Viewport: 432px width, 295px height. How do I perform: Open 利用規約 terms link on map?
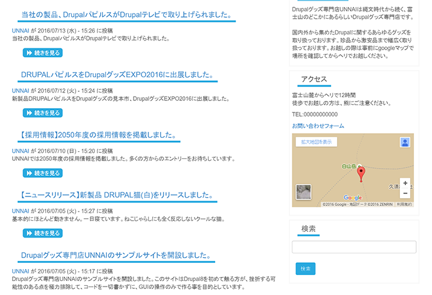tap(404, 204)
